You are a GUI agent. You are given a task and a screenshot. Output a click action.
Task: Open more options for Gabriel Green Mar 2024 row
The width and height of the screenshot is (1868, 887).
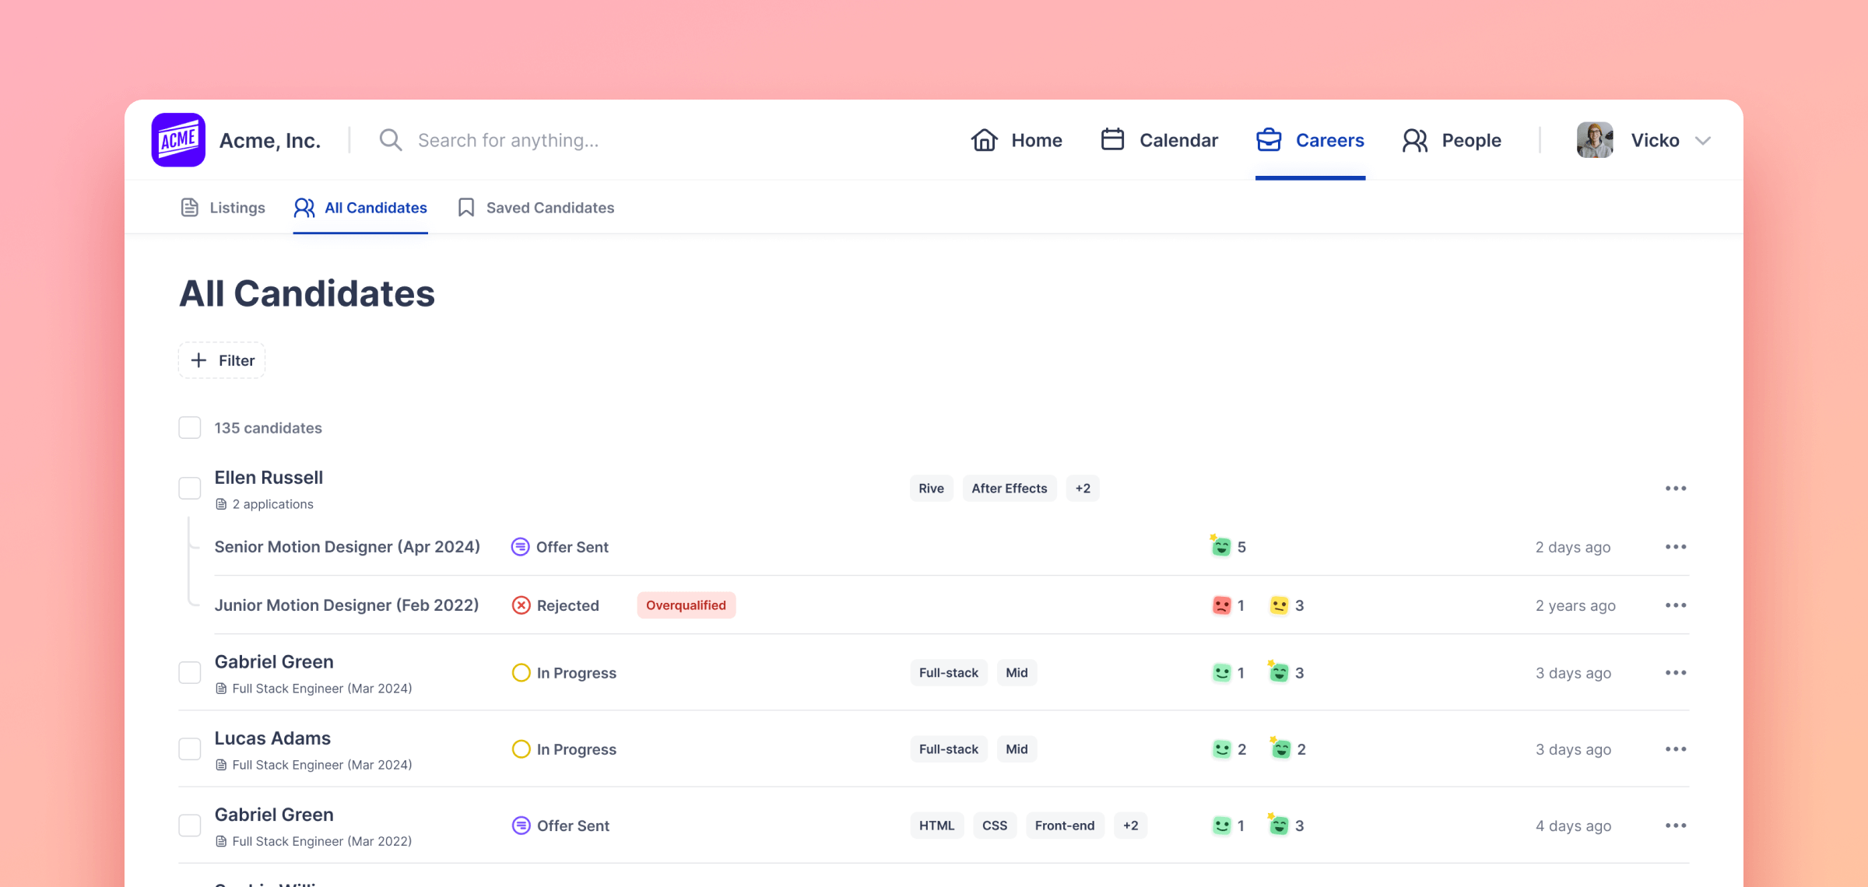pyautogui.click(x=1676, y=672)
